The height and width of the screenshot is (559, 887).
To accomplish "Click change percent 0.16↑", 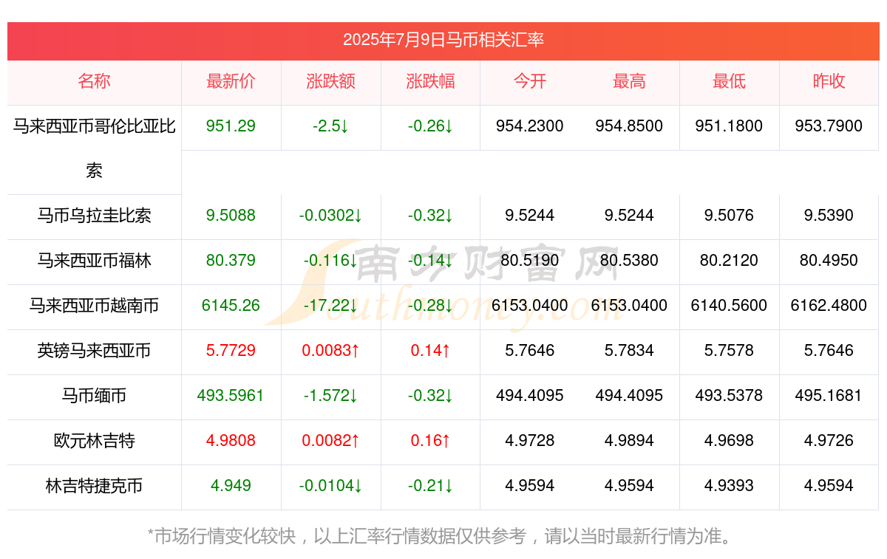I will click(431, 441).
